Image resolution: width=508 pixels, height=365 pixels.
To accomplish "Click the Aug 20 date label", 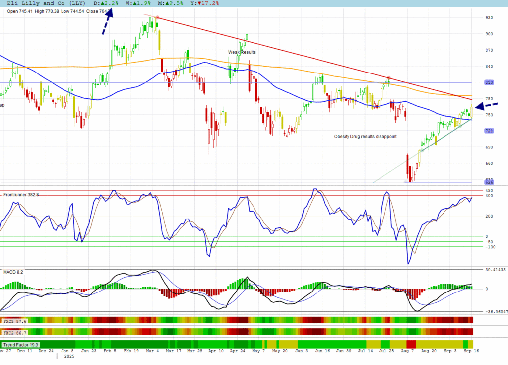I will point(429,351).
